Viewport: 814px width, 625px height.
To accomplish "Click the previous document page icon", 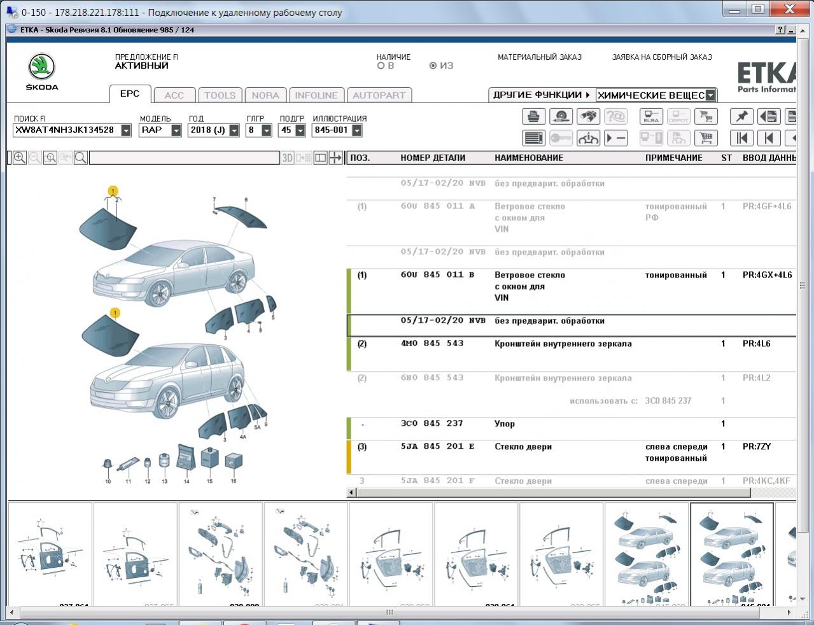I will pyautogui.click(x=769, y=116).
